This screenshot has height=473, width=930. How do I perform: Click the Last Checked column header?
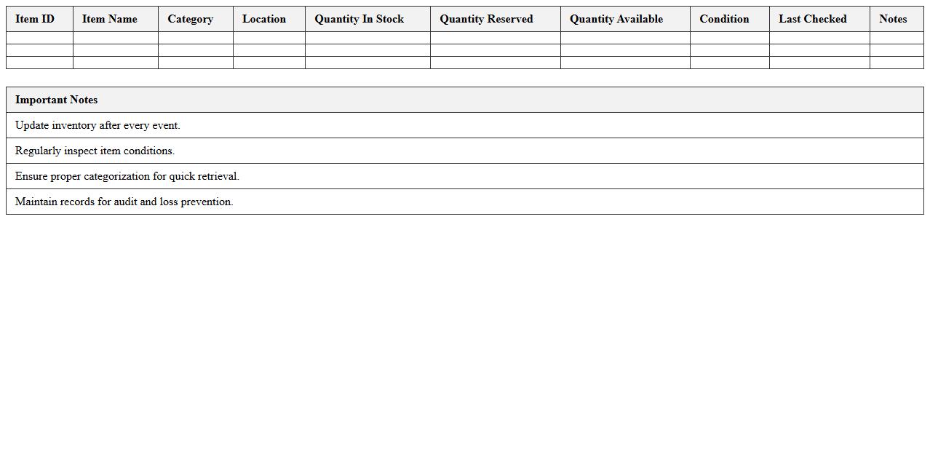(x=813, y=19)
